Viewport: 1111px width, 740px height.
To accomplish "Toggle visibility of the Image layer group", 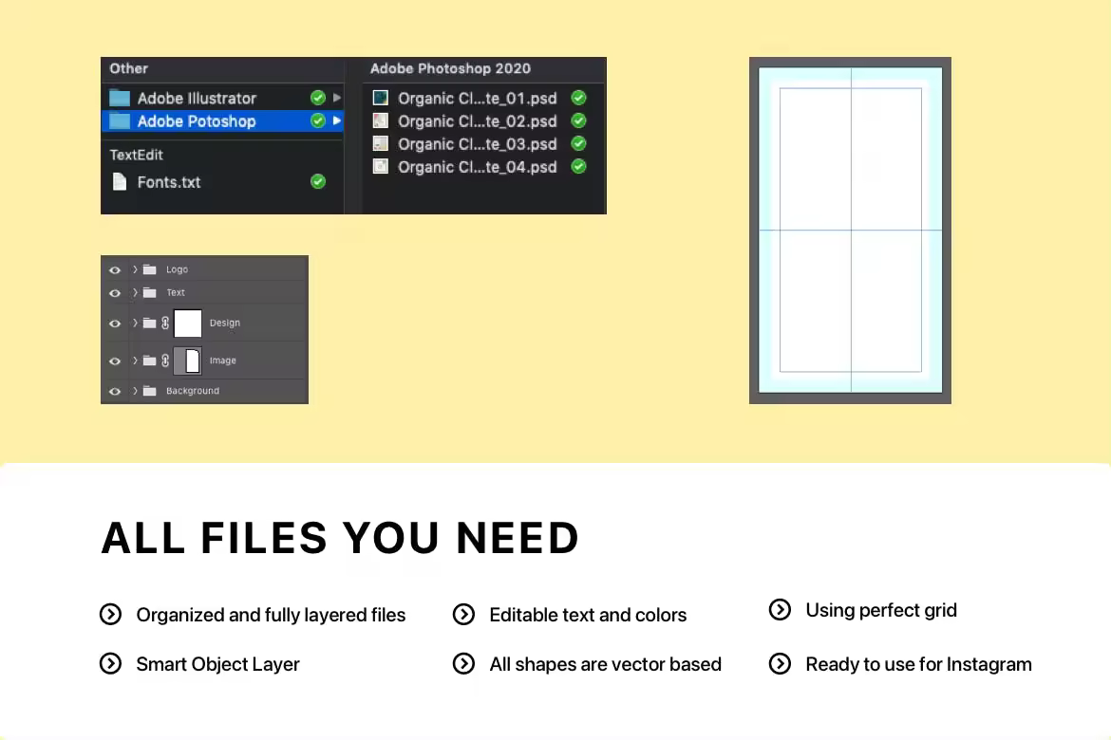I will tap(115, 361).
